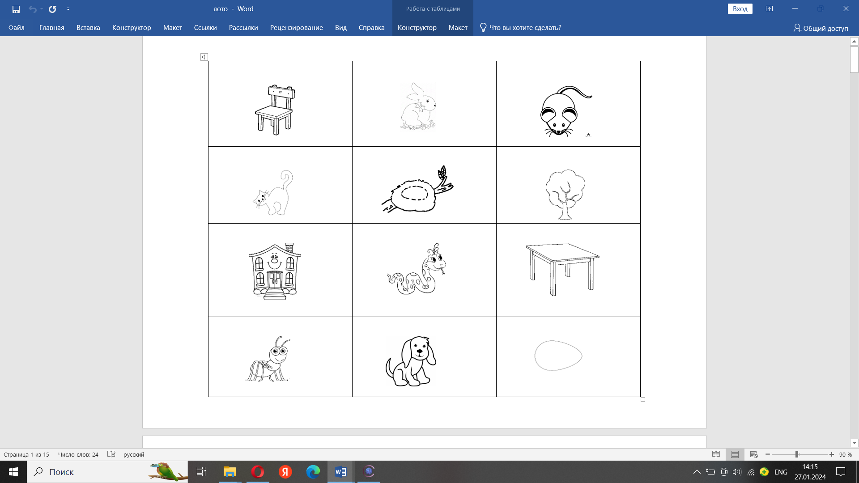This screenshot has height=483, width=859.
Task: Click the Вход sign-in button
Action: coord(740,9)
